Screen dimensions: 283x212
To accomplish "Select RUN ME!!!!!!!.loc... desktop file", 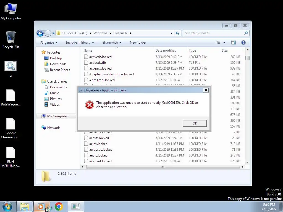I will point(11,157).
